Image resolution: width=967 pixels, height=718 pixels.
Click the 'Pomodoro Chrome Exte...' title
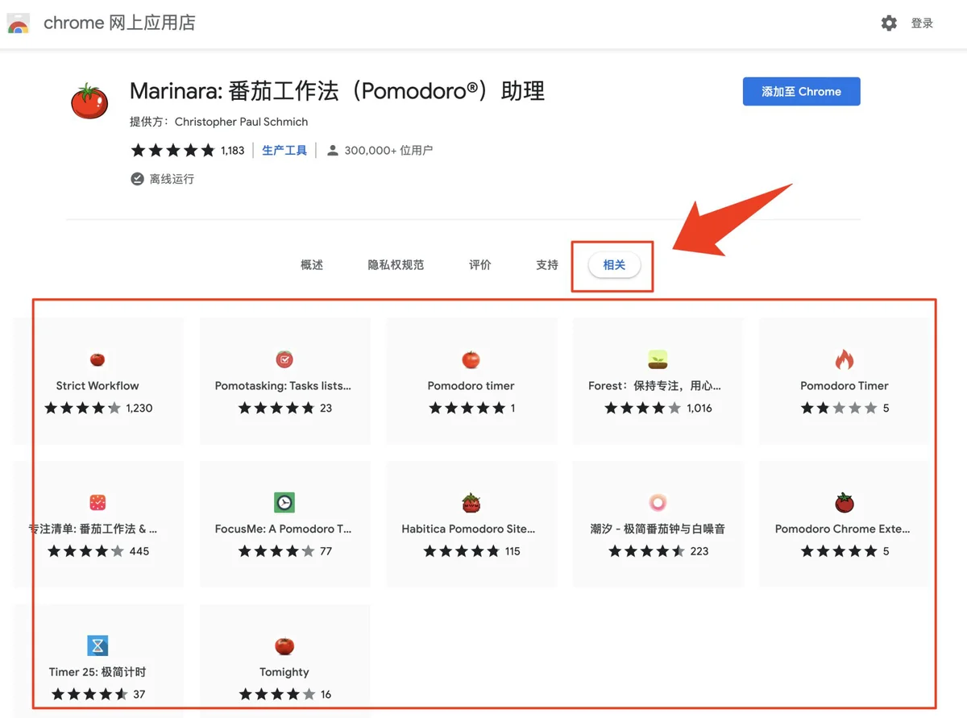842,529
